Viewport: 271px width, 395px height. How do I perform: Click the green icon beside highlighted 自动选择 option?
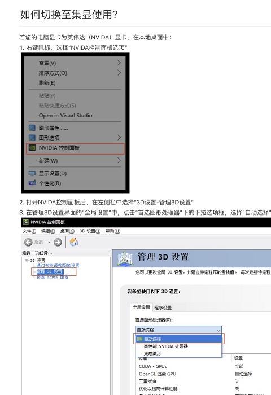click(139, 339)
